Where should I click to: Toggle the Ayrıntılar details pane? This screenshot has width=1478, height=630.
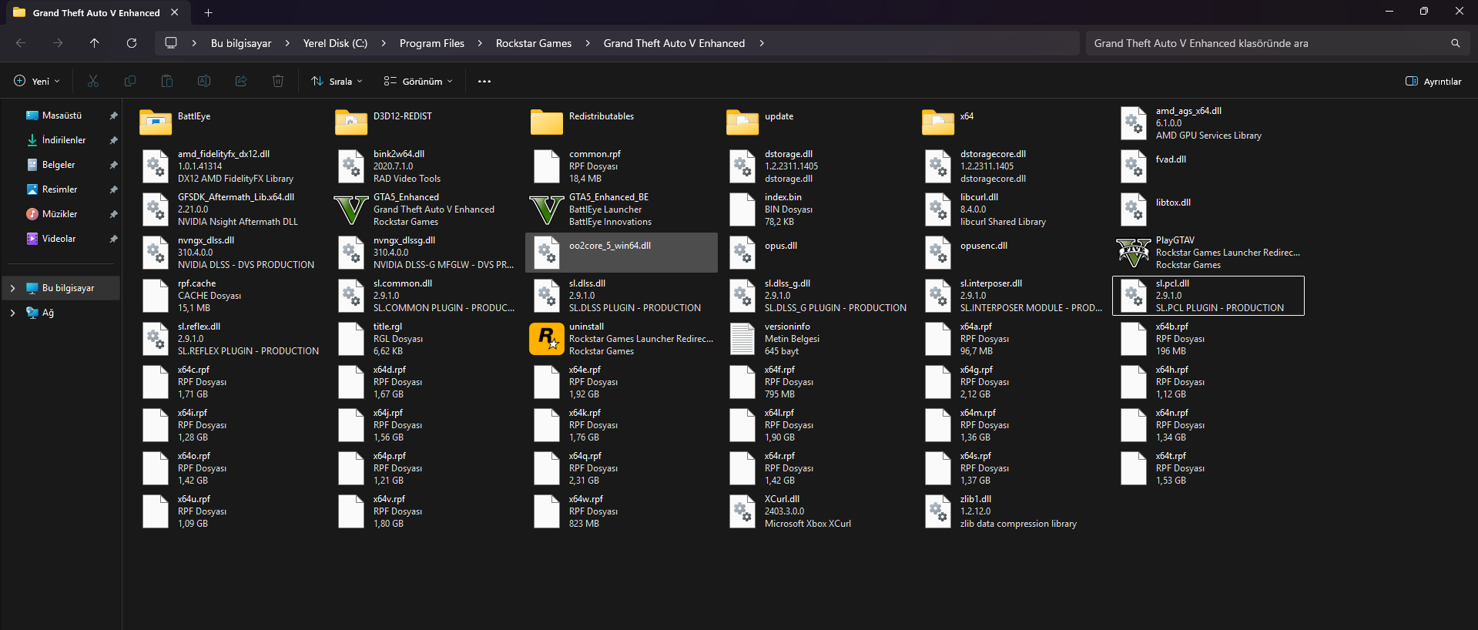pos(1433,81)
